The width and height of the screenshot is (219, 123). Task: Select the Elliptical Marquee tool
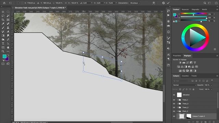pyautogui.click(x=8, y=12)
